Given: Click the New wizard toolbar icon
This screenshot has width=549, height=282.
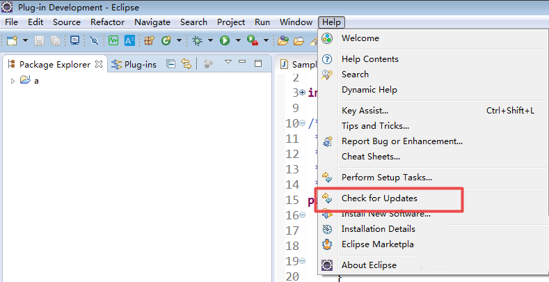Looking at the screenshot, I should [12, 40].
